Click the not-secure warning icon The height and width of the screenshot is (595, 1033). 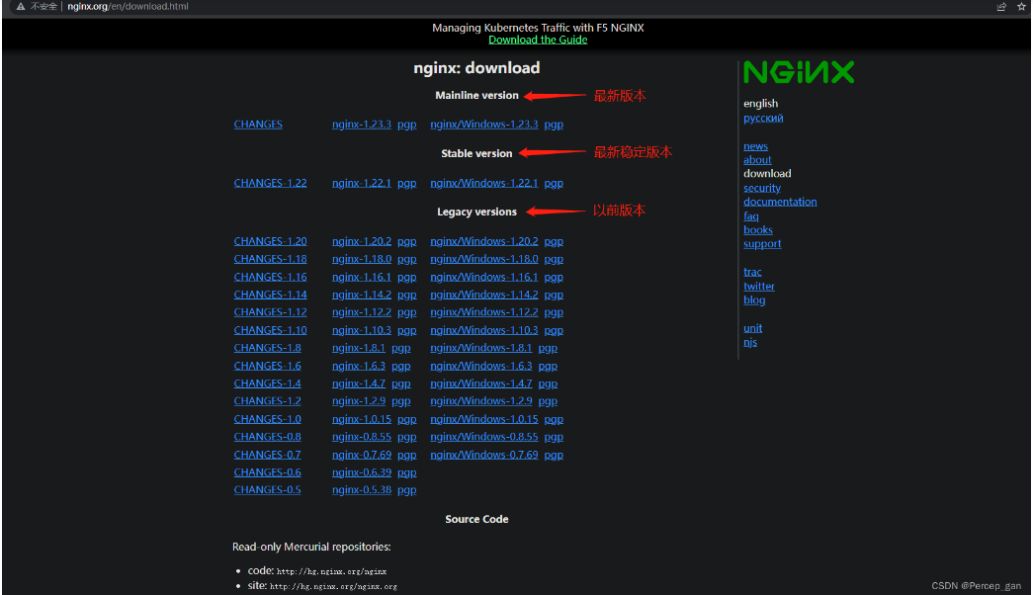point(21,7)
